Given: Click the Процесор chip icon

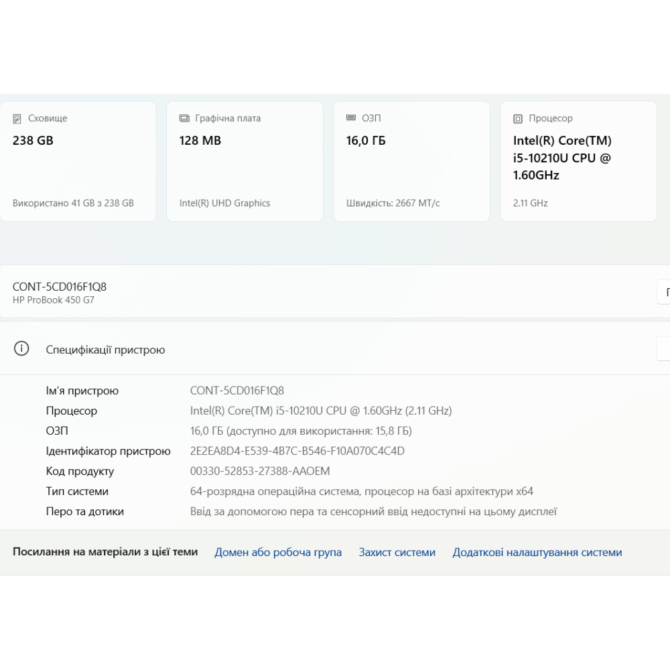Looking at the screenshot, I should (x=518, y=119).
